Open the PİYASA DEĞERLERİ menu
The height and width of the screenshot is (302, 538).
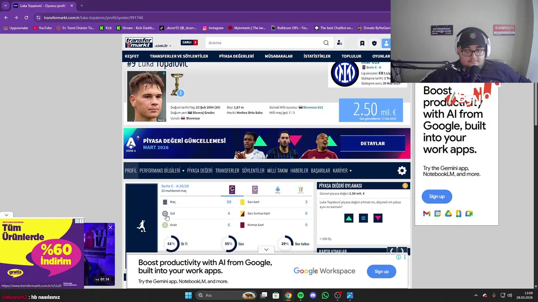point(236,56)
